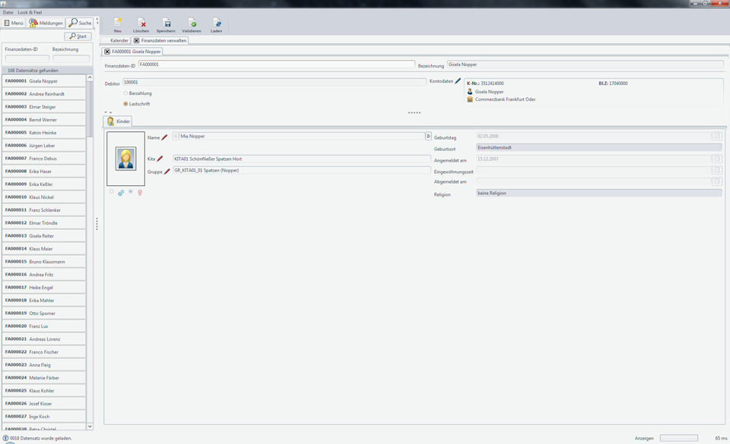Click the Löschen toolbar icon
The width and height of the screenshot is (730, 444).
click(141, 23)
